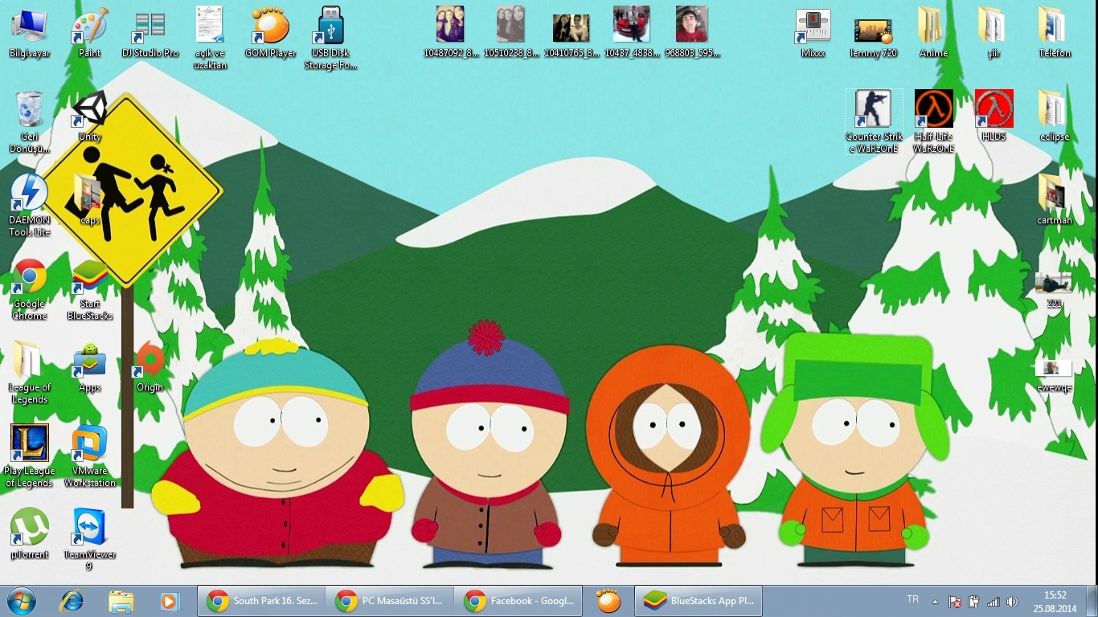Select the Bilgisayar desktop icon
The height and width of the screenshot is (617, 1098).
[x=30, y=33]
